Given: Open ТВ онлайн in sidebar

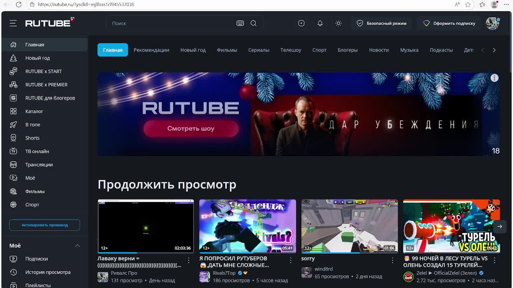Looking at the screenshot, I should point(44,151).
